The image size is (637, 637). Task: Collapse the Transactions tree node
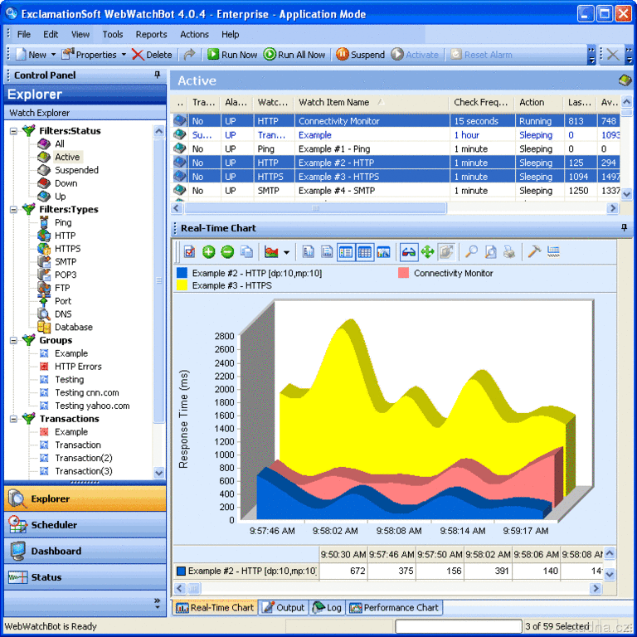(13, 419)
